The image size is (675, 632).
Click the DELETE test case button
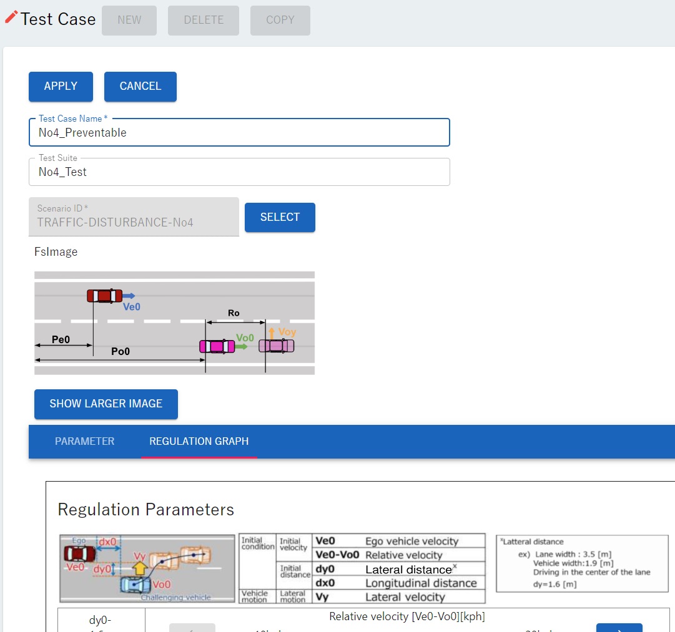[204, 20]
